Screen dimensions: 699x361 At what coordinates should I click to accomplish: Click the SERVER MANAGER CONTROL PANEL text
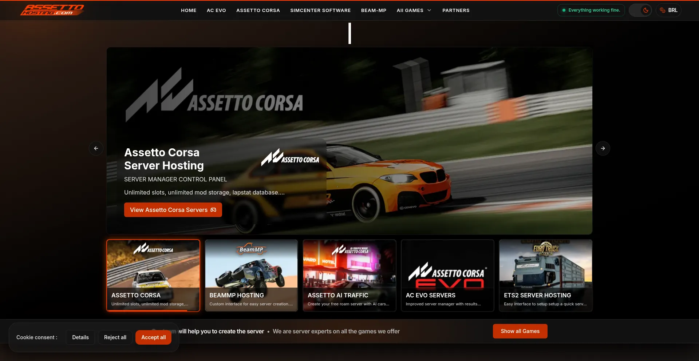175,179
